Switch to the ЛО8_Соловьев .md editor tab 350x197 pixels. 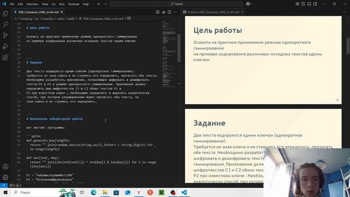39,12
